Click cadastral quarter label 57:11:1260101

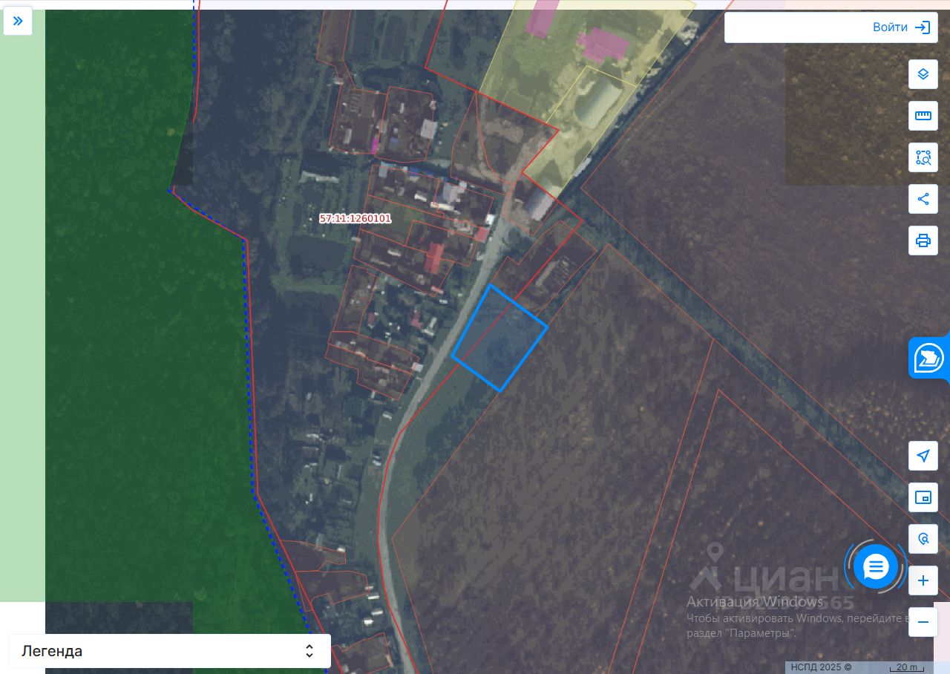[x=355, y=219]
